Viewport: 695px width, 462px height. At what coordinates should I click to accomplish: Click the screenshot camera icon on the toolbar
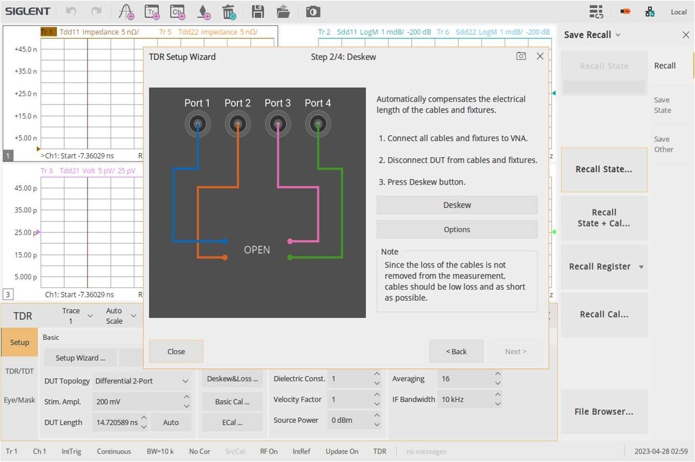click(313, 11)
